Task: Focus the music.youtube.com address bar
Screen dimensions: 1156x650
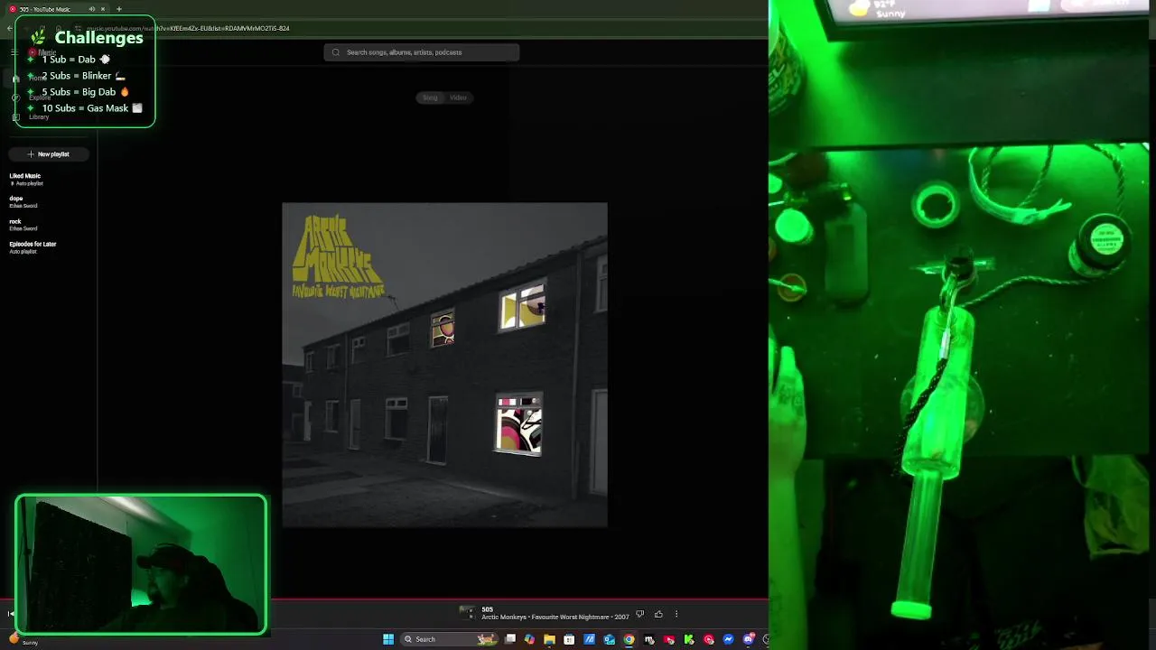Action: point(188,28)
